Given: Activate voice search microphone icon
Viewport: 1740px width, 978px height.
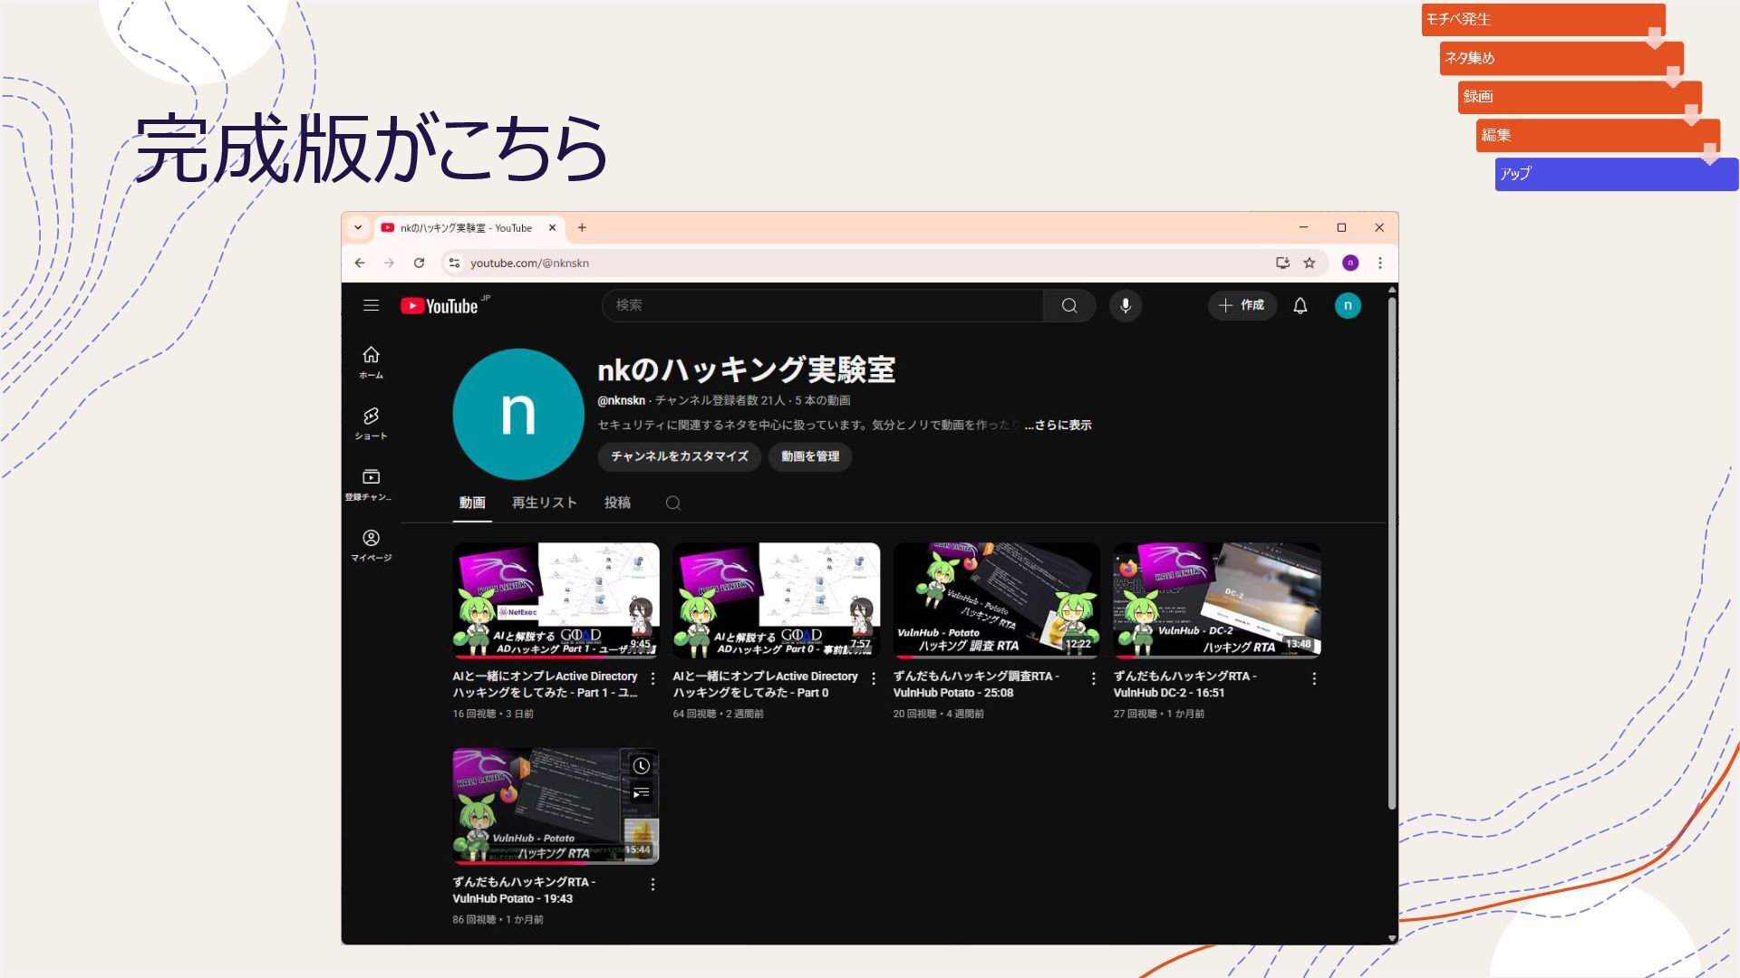Looking at the screenshot, I should (x=1126, y=306).
